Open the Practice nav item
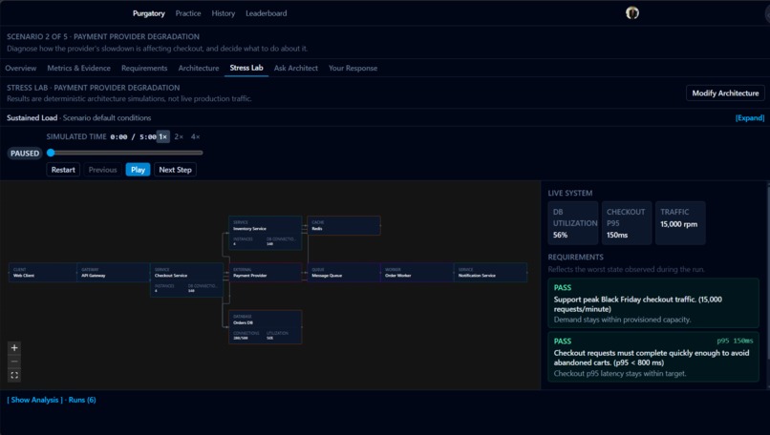Viewport: 770px width, 435px height. tap(188, 13)
